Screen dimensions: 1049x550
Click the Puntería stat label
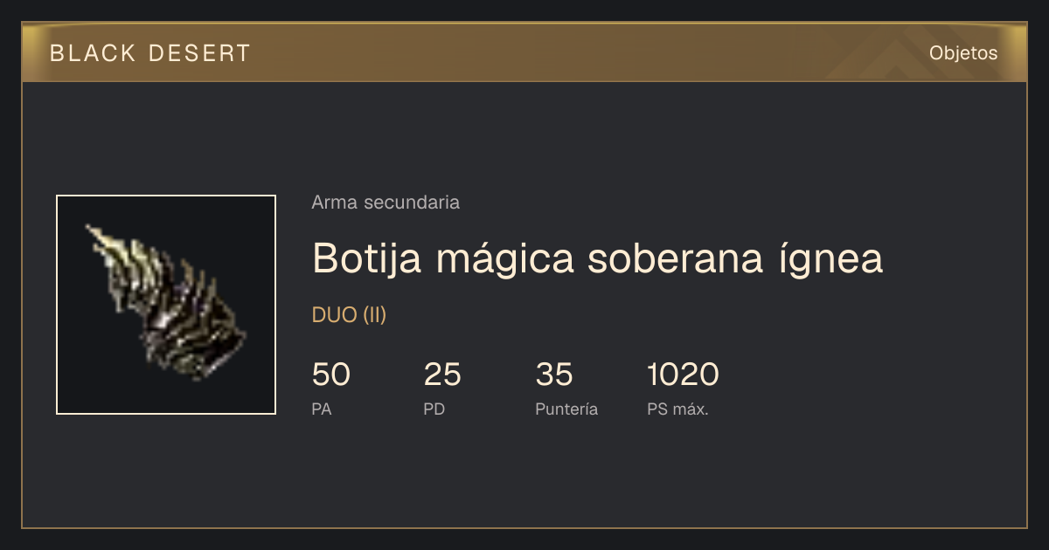[x=566, y=409]
